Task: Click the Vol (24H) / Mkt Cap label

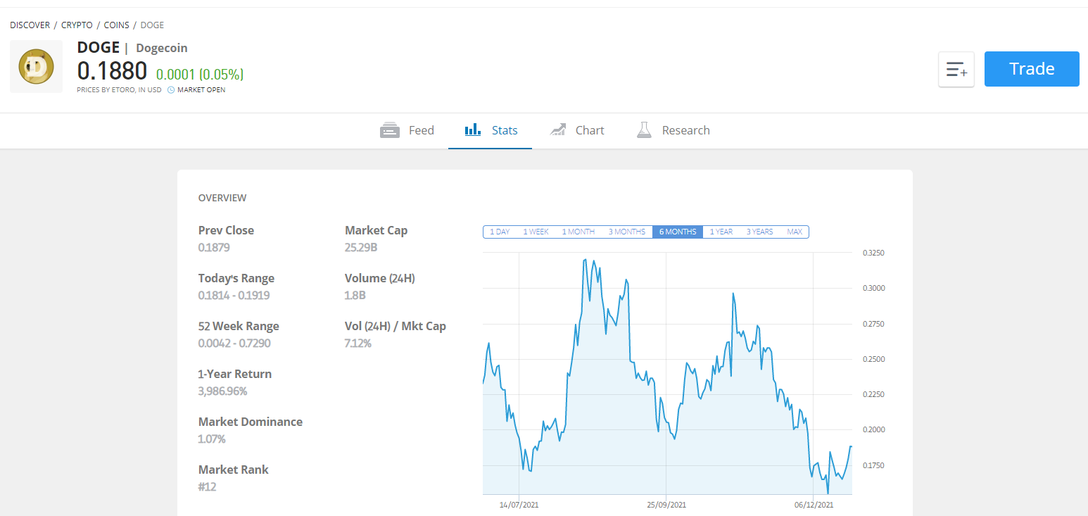Action: 396,326
